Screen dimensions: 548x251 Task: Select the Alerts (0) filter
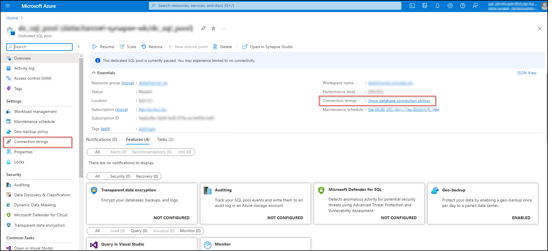118,152
